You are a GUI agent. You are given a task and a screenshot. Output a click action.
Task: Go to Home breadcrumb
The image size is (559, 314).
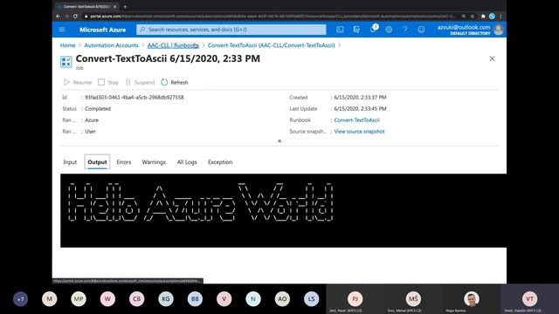coord(68,45)
